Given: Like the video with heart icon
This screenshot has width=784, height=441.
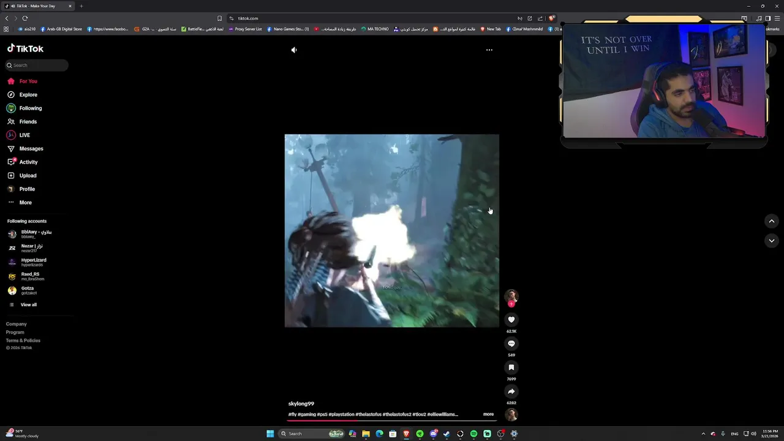Looking at the screenshot, I should [511, 320].
